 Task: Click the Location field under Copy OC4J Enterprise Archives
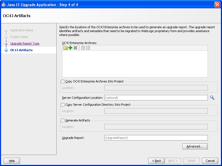point(156,88)
